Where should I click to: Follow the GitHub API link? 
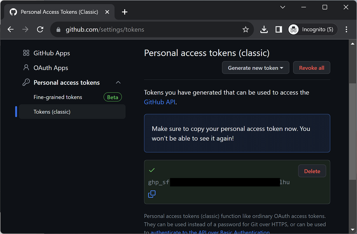(160, 102)
